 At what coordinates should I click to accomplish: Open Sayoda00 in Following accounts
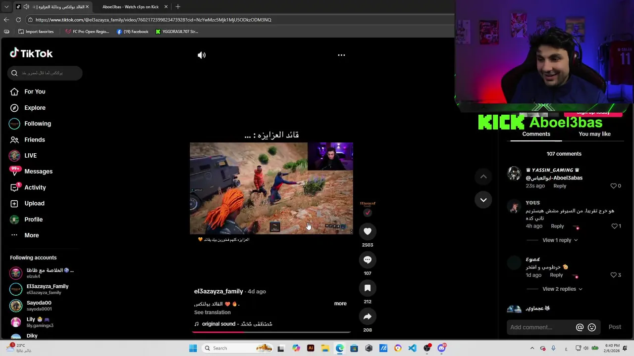pos(39,306)
